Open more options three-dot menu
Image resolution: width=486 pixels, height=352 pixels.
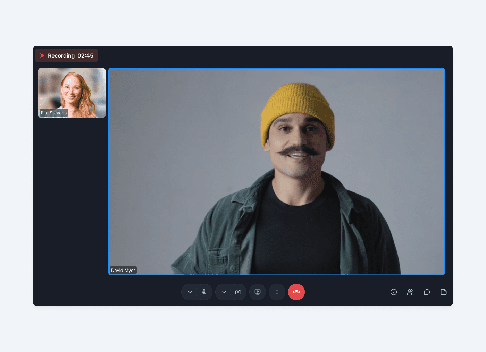coord(277,292)
